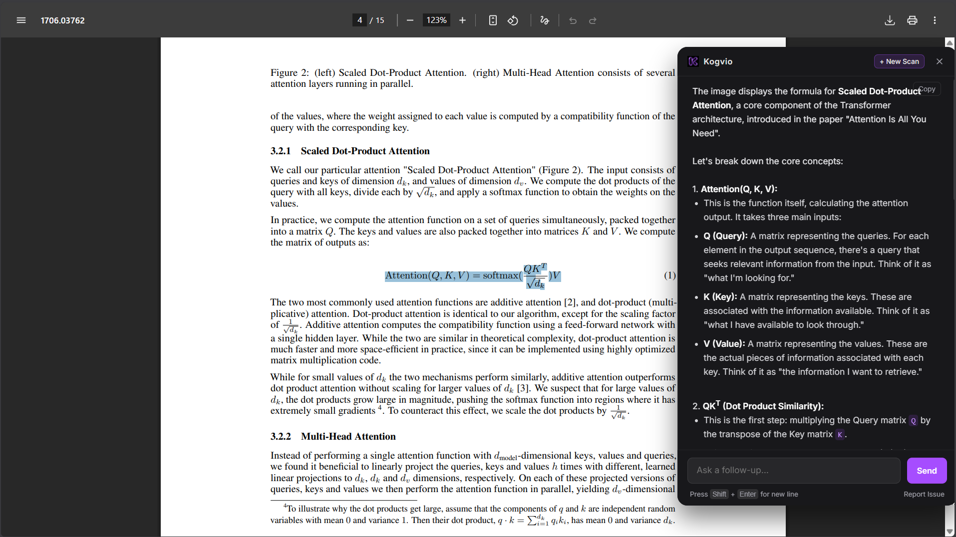The height and width of the screenshot is (537, 956).
Task: Activate the draw annotation tool
Action: coord(545,20)
